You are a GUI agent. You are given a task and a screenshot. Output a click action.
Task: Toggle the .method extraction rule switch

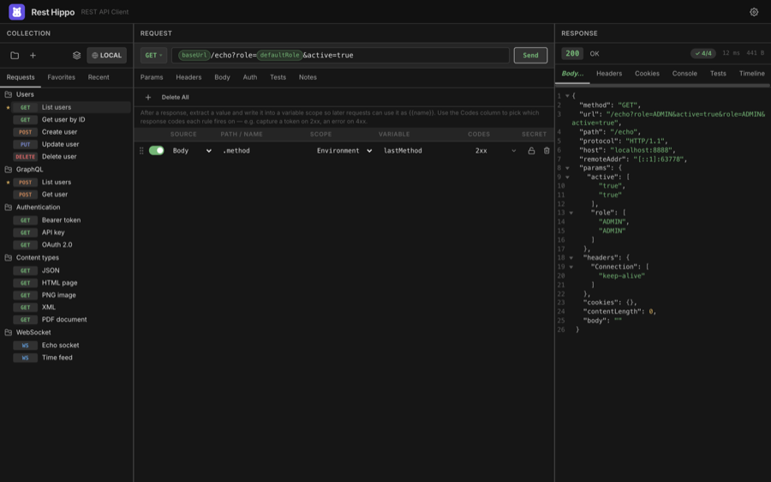click(157, 151)
